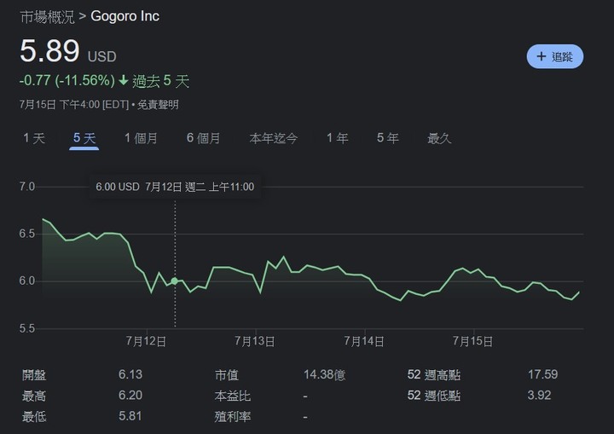The width and height of the screenshot is (614, 434).
Task: Click the 6.00 USD 7月12日 chart tooltip
Action: click(175, 187)
